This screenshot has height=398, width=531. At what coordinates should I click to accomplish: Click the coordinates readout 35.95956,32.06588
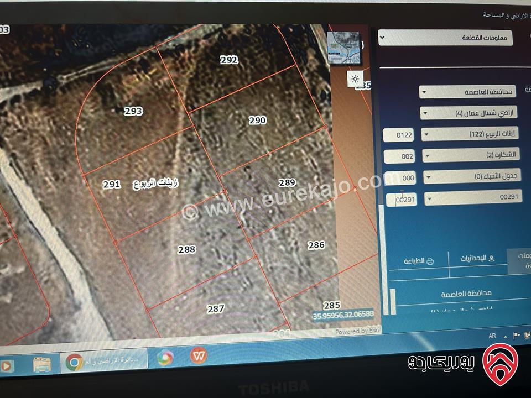343,316
